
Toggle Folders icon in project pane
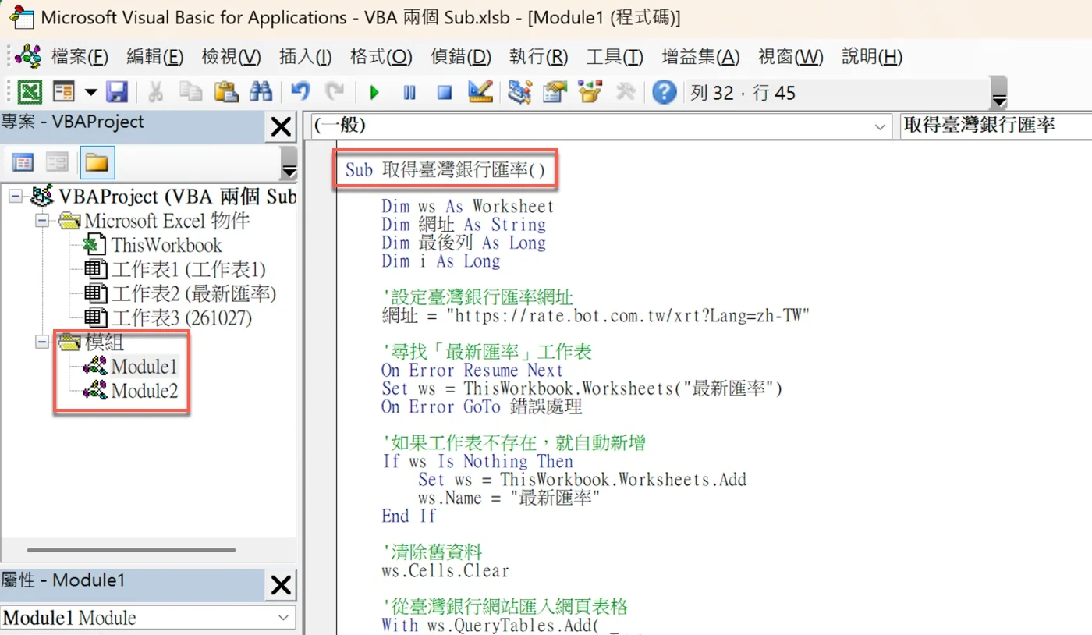pyautogui.click(x=97, y=162)
